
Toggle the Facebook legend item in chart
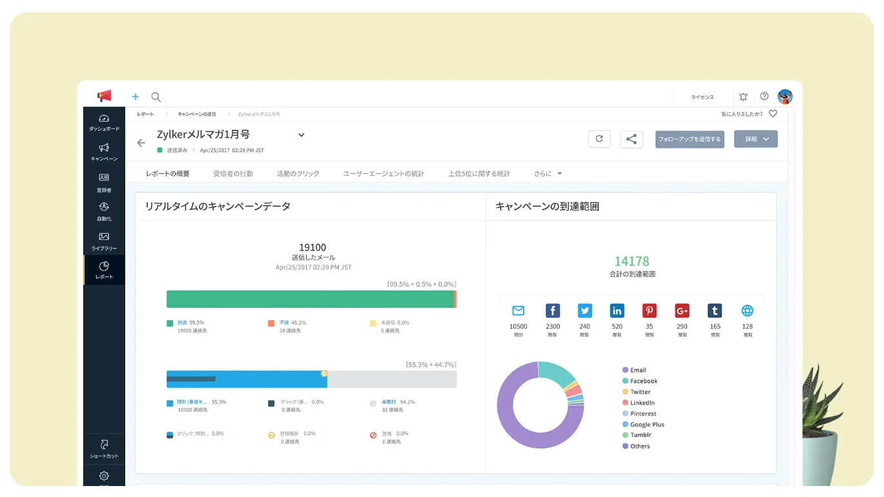643,381
